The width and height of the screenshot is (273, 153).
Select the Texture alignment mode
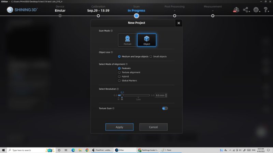(119, 72)
